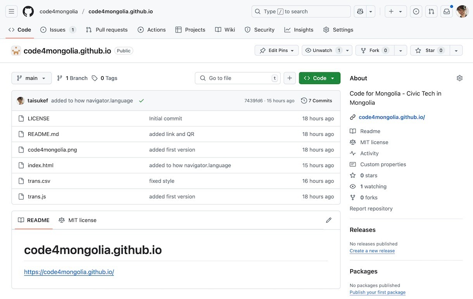Open the Edit Pins dropdown
This screenshot has width=473, height=299.
tap(277, 50)
